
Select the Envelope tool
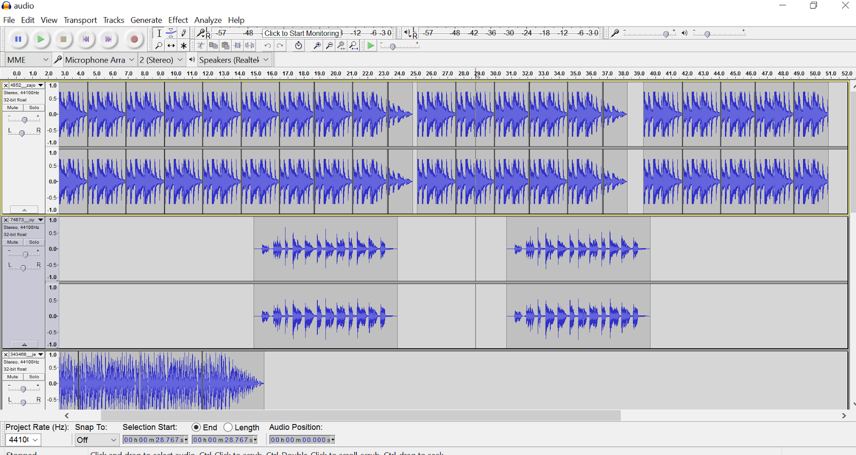coord(171,33)
